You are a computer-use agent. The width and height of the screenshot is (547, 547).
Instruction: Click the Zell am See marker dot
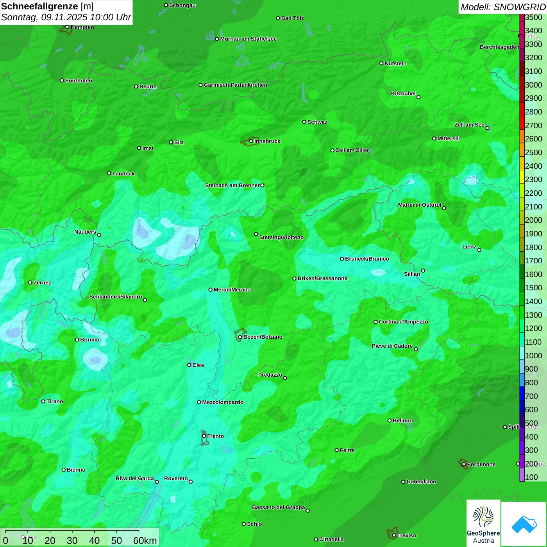(487, 128)
